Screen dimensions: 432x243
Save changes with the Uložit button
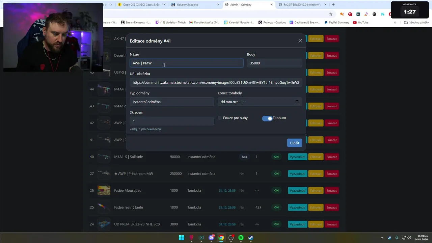(x=295, y=143)
